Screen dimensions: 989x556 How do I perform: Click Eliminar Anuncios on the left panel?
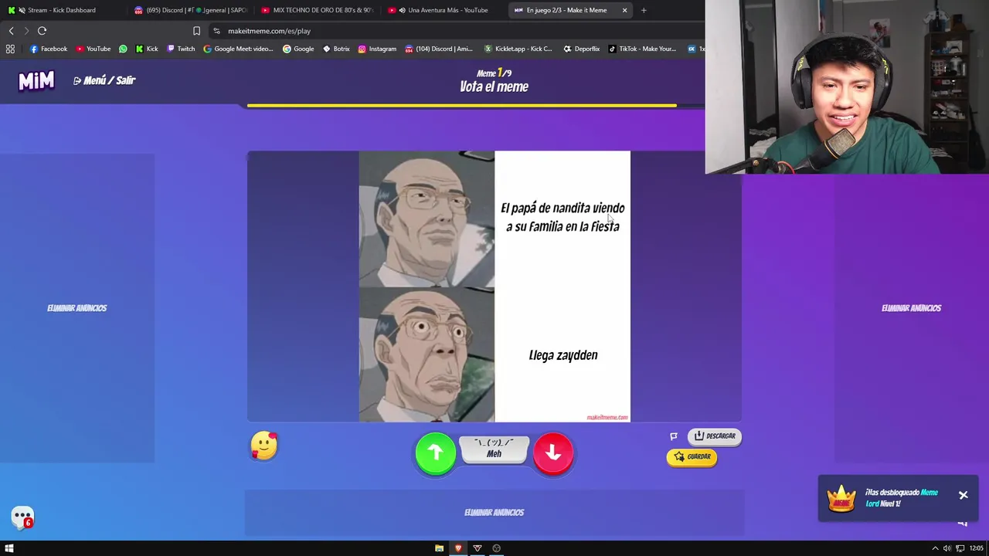point(76,308)
